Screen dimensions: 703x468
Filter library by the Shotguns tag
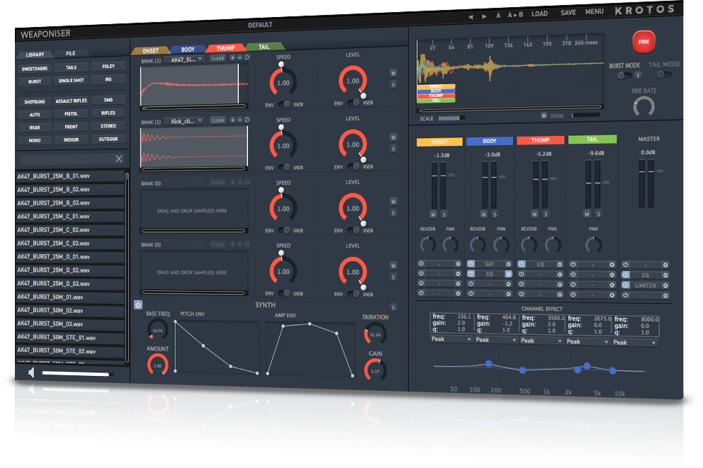35,102
